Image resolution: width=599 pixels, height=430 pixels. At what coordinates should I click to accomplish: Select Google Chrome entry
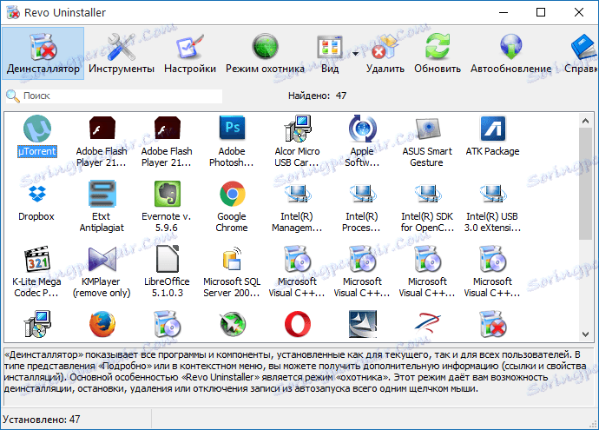(x=232, y=207)
